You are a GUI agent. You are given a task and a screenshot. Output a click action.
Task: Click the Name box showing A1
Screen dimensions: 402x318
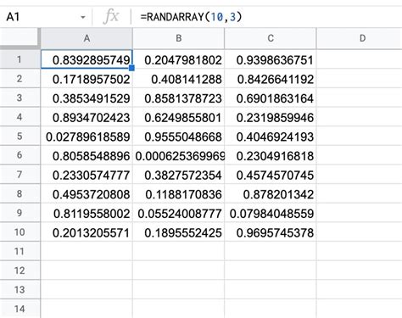pos(46,17)
